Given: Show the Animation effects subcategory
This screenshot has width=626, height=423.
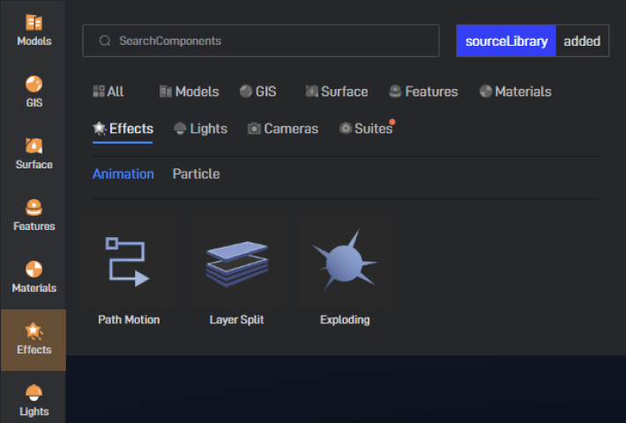Looking at the screenshot, I should [x=123, y=174].
